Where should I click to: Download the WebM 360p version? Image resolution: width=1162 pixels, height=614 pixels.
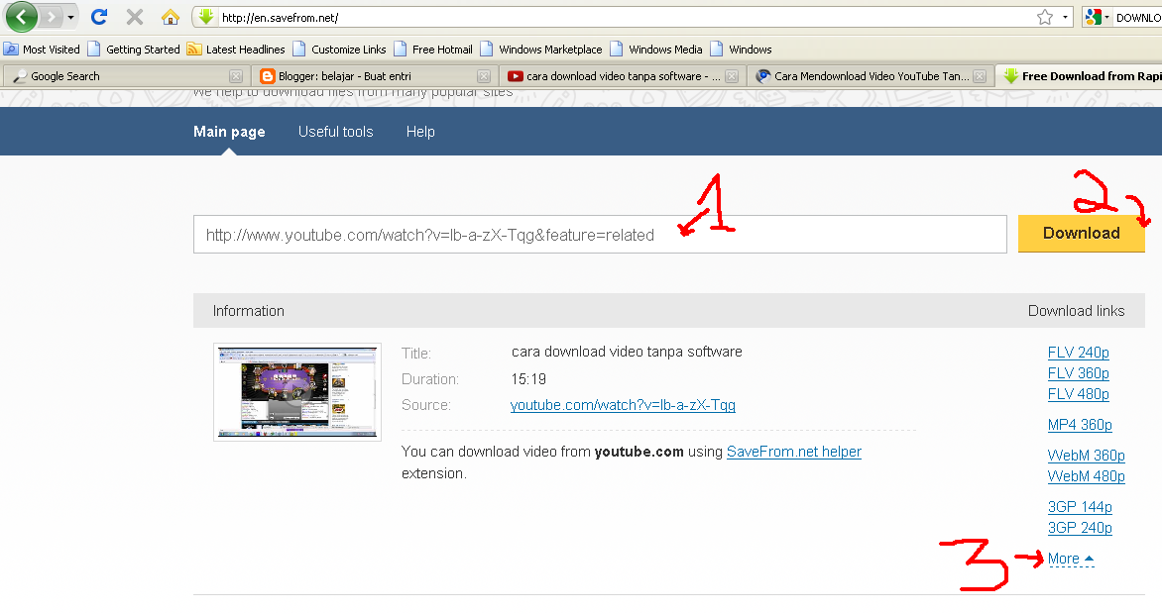pyautogui.click(x=1087, y=456)
